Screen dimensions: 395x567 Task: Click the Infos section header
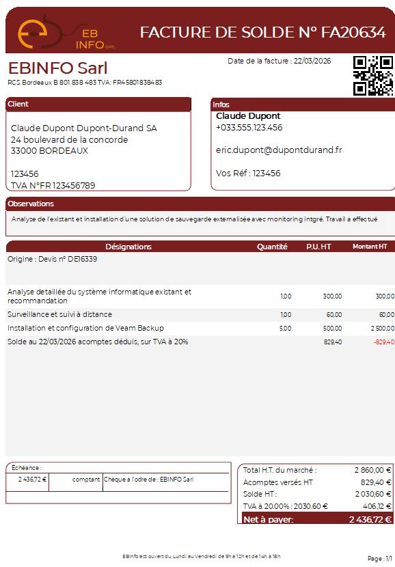pos(303,105)
